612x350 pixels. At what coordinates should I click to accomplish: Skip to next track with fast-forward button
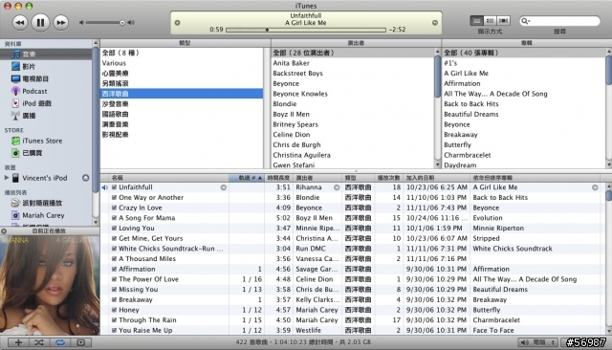(x=61, y=23)
